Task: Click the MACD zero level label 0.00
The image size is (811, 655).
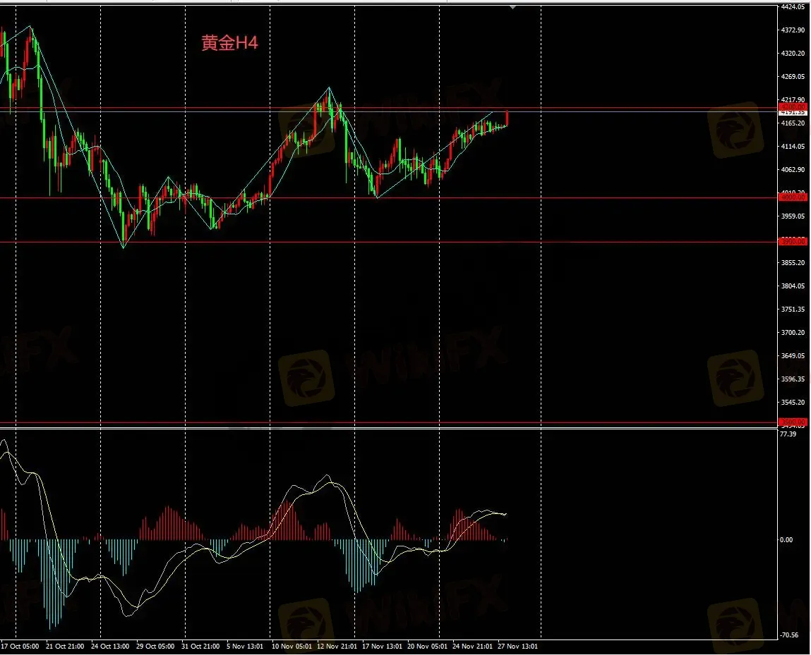Action: pos(786,540)
